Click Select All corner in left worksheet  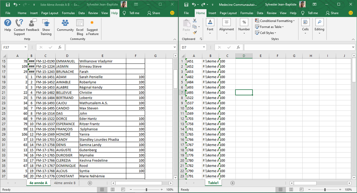[4, 56]
